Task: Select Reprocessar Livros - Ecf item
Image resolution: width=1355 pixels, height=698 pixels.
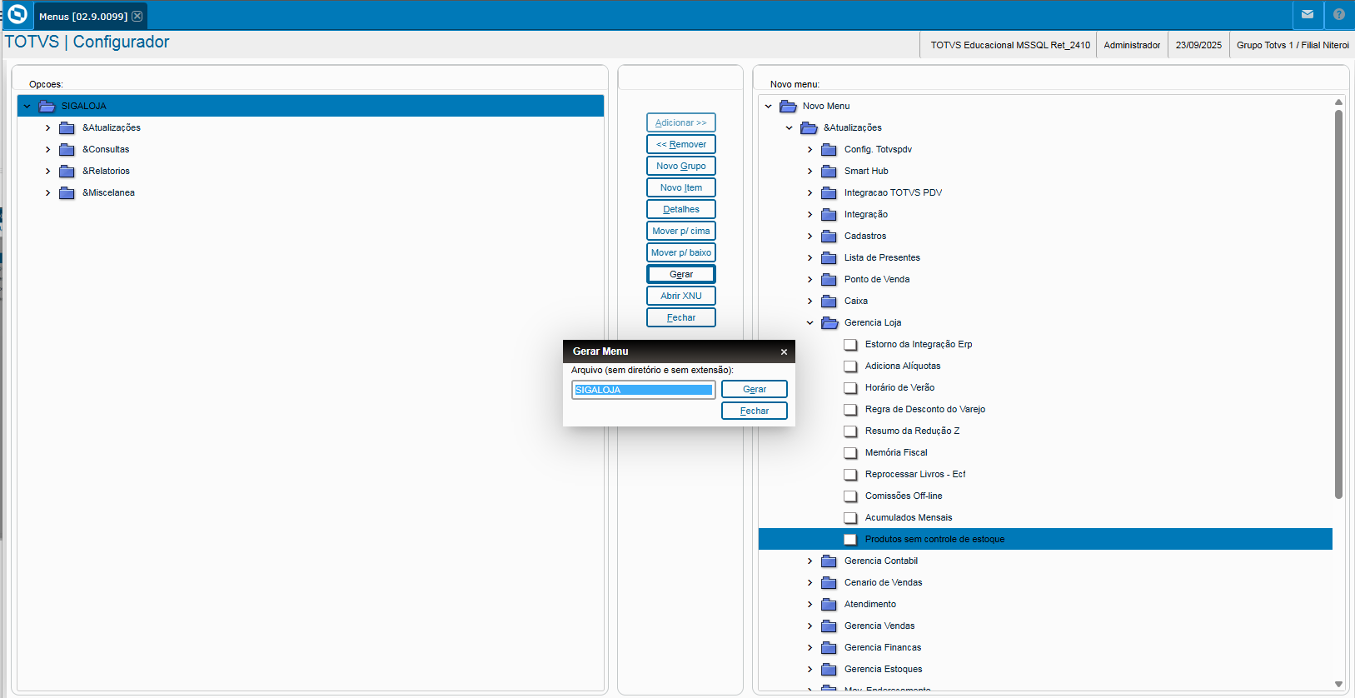Action: [915, 475]
